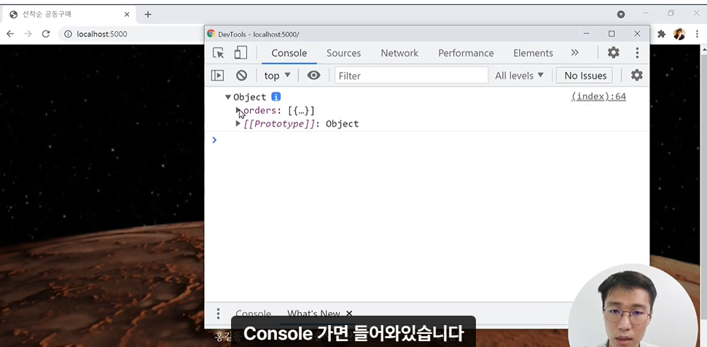This screenshot has height=347, width=707.
Task: Expand the [[Prototype]] entry
Action: 238,123
